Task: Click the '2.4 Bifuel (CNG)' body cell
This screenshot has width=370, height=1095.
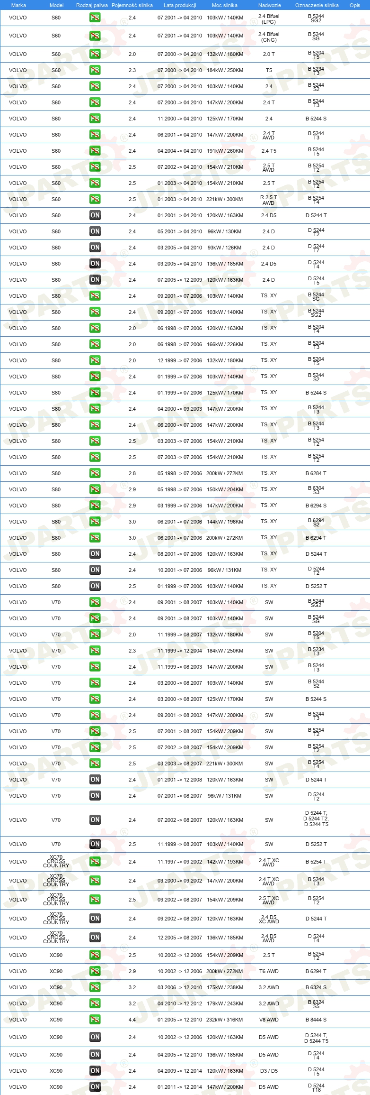Action: point(269,37)
